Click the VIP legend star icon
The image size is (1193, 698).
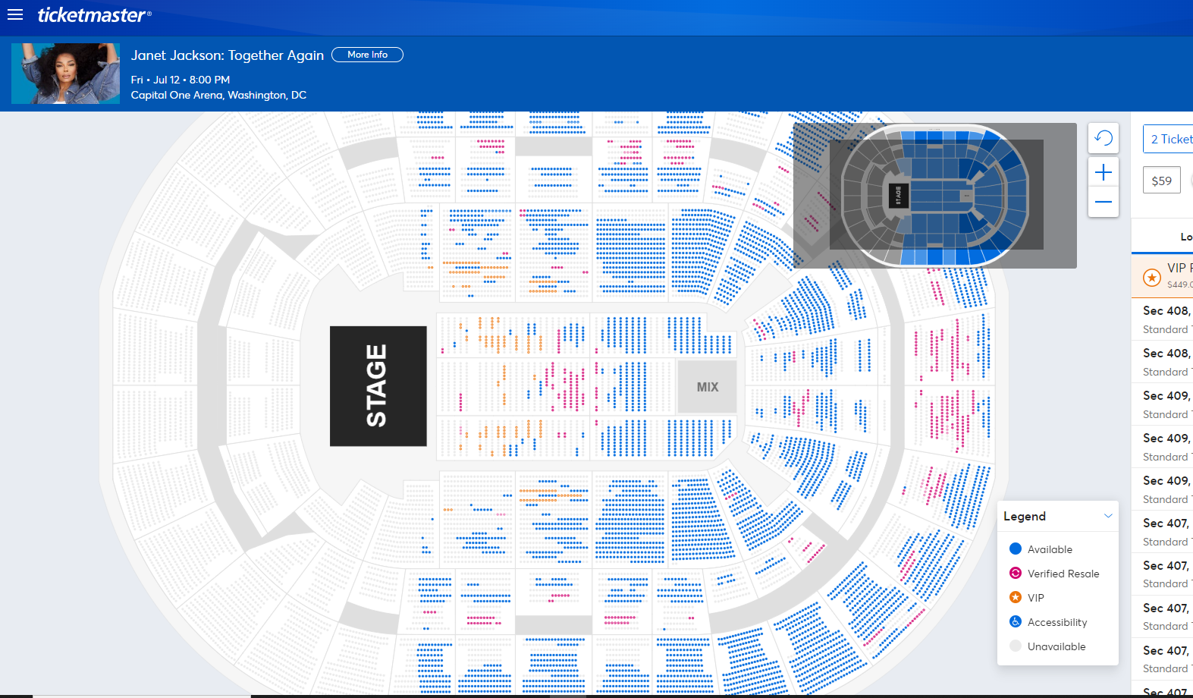(x=1016, y=597)
